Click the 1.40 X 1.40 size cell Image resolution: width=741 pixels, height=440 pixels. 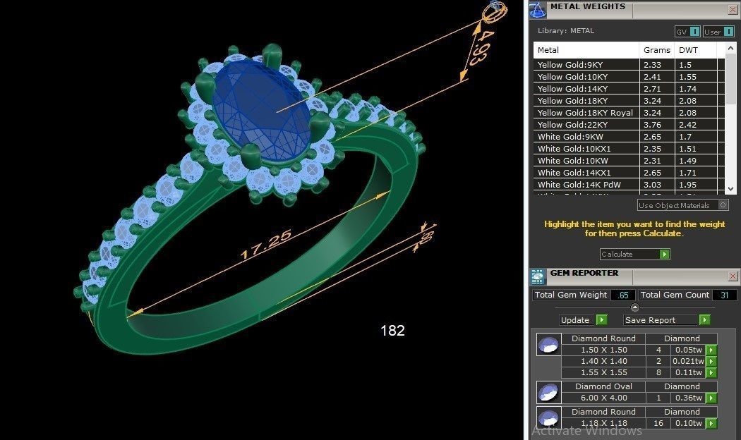pos(603,361)
